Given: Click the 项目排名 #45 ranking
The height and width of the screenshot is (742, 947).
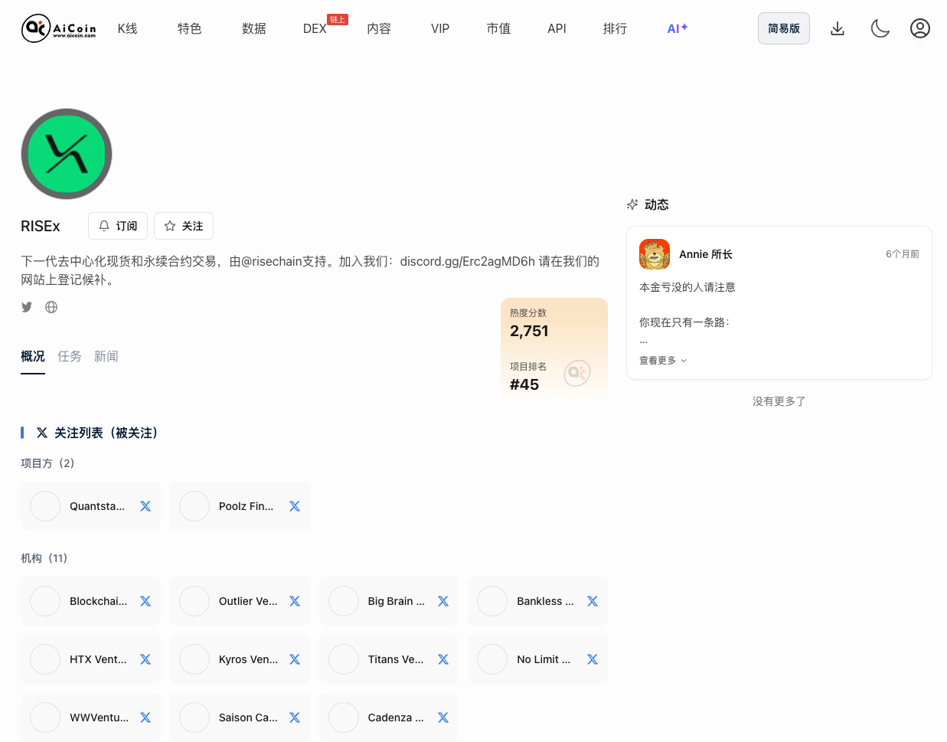Looking at the screenshot, I should pos(527,377).
